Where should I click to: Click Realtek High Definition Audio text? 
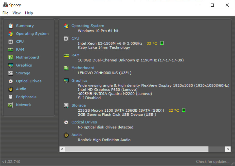[x=104, y=140]
